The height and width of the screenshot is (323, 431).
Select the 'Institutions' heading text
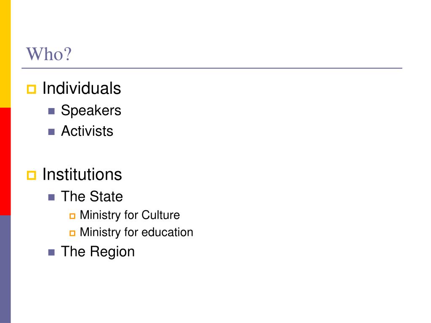click(82, 175)
